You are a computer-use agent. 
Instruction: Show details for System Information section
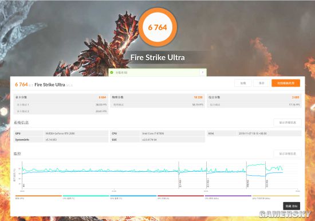pyautogui.click(x=288, y=123)
